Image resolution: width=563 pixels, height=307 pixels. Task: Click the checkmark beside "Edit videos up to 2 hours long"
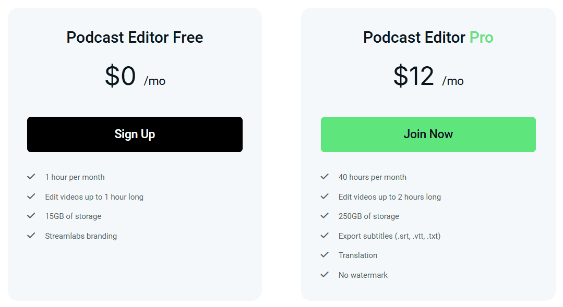(325, 197)
